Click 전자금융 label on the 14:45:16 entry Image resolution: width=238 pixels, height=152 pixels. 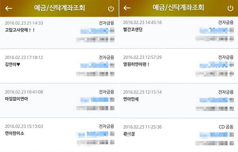tap(226, 22)
